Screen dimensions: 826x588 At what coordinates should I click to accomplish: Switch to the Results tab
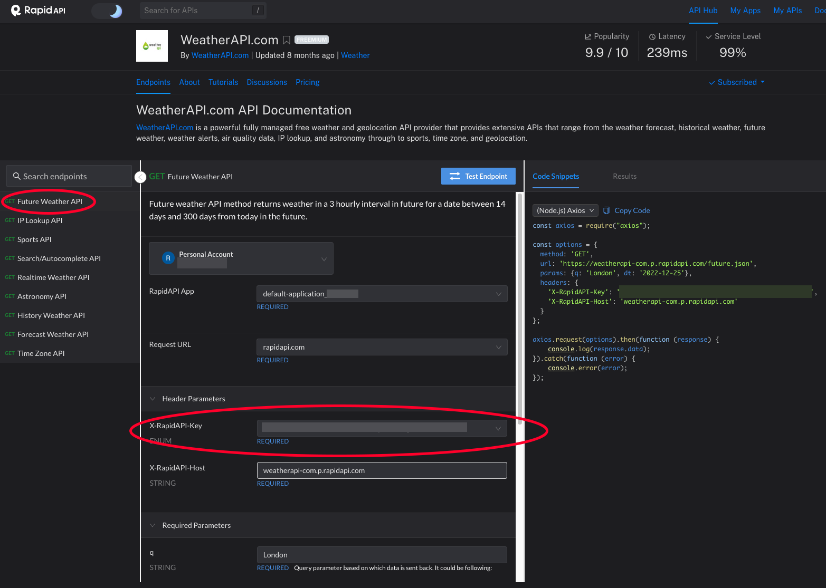tap(624, 176)
